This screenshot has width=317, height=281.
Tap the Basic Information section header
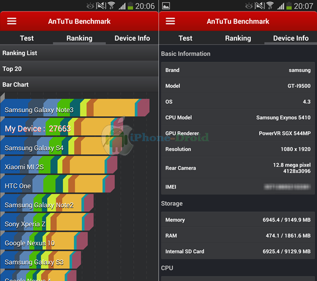[x=186, y=53]
